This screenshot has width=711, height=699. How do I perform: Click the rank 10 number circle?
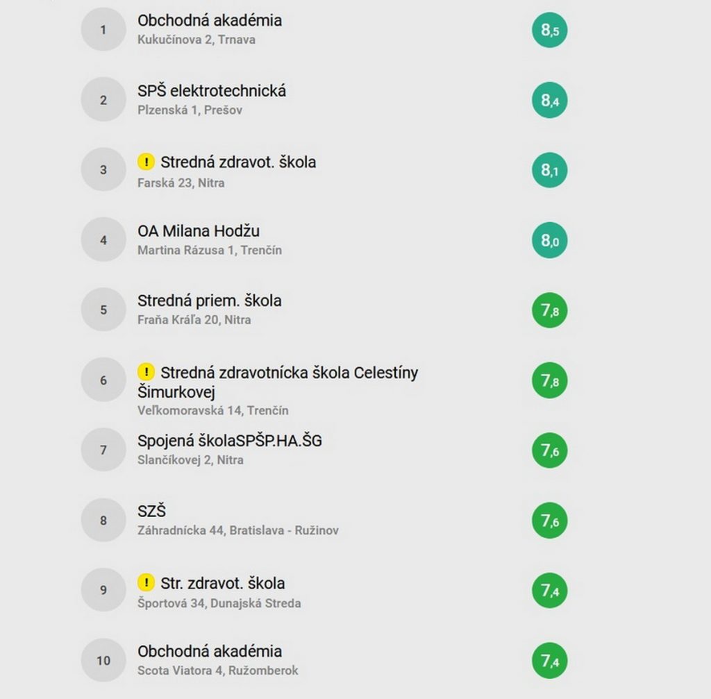point(103,660)
